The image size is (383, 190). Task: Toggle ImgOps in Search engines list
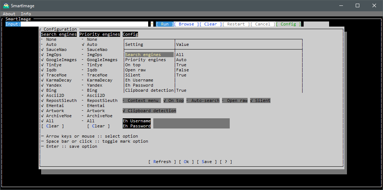pos(51,55)
